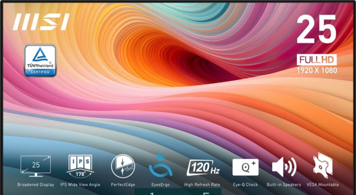
Task: Select the PerfectEdge circular icon
Action: [123, 166]
